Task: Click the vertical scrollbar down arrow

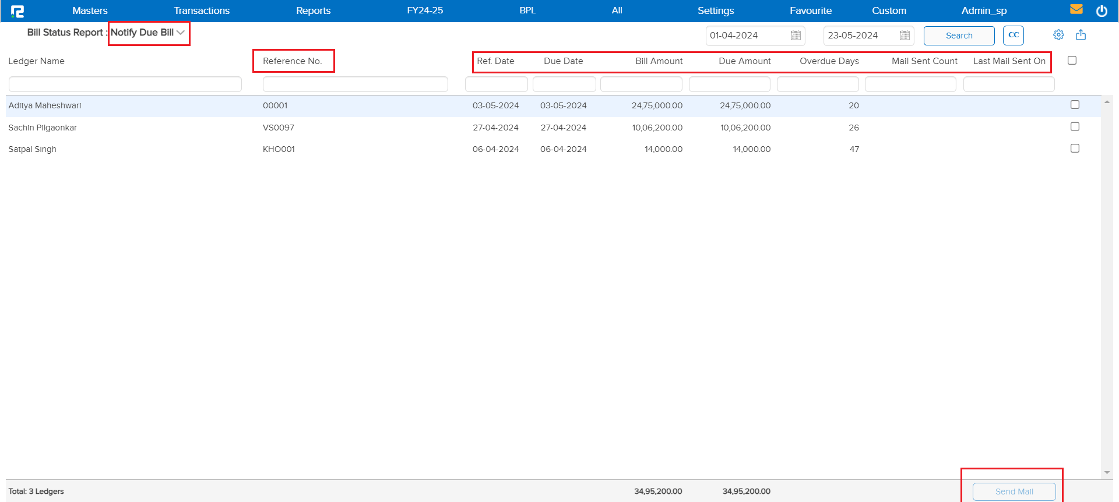Action: pos(1107,473)
